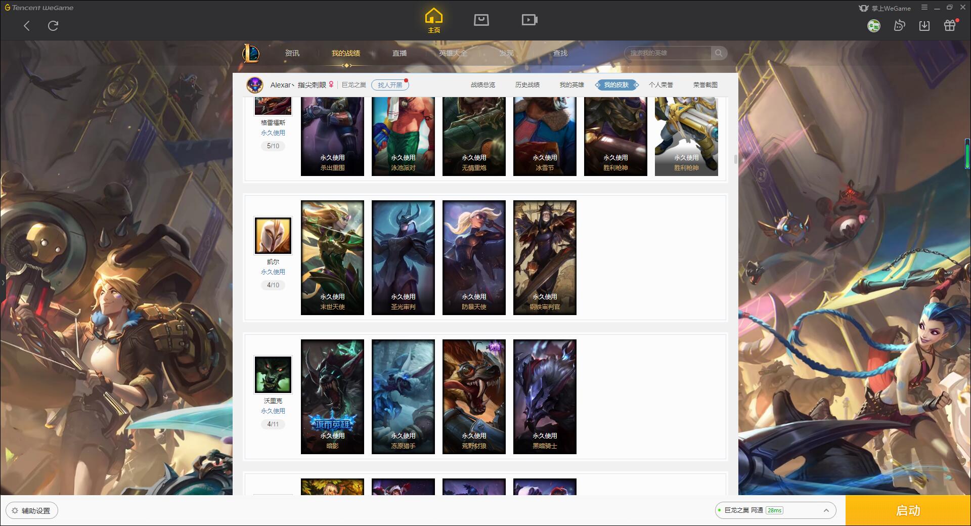Open the store box icon in top bar

(481, 20)
